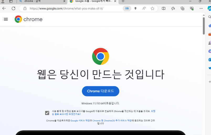Screen dimensions: 211x135
Task: Add this page to favorites star
Action: pos(152,8)
